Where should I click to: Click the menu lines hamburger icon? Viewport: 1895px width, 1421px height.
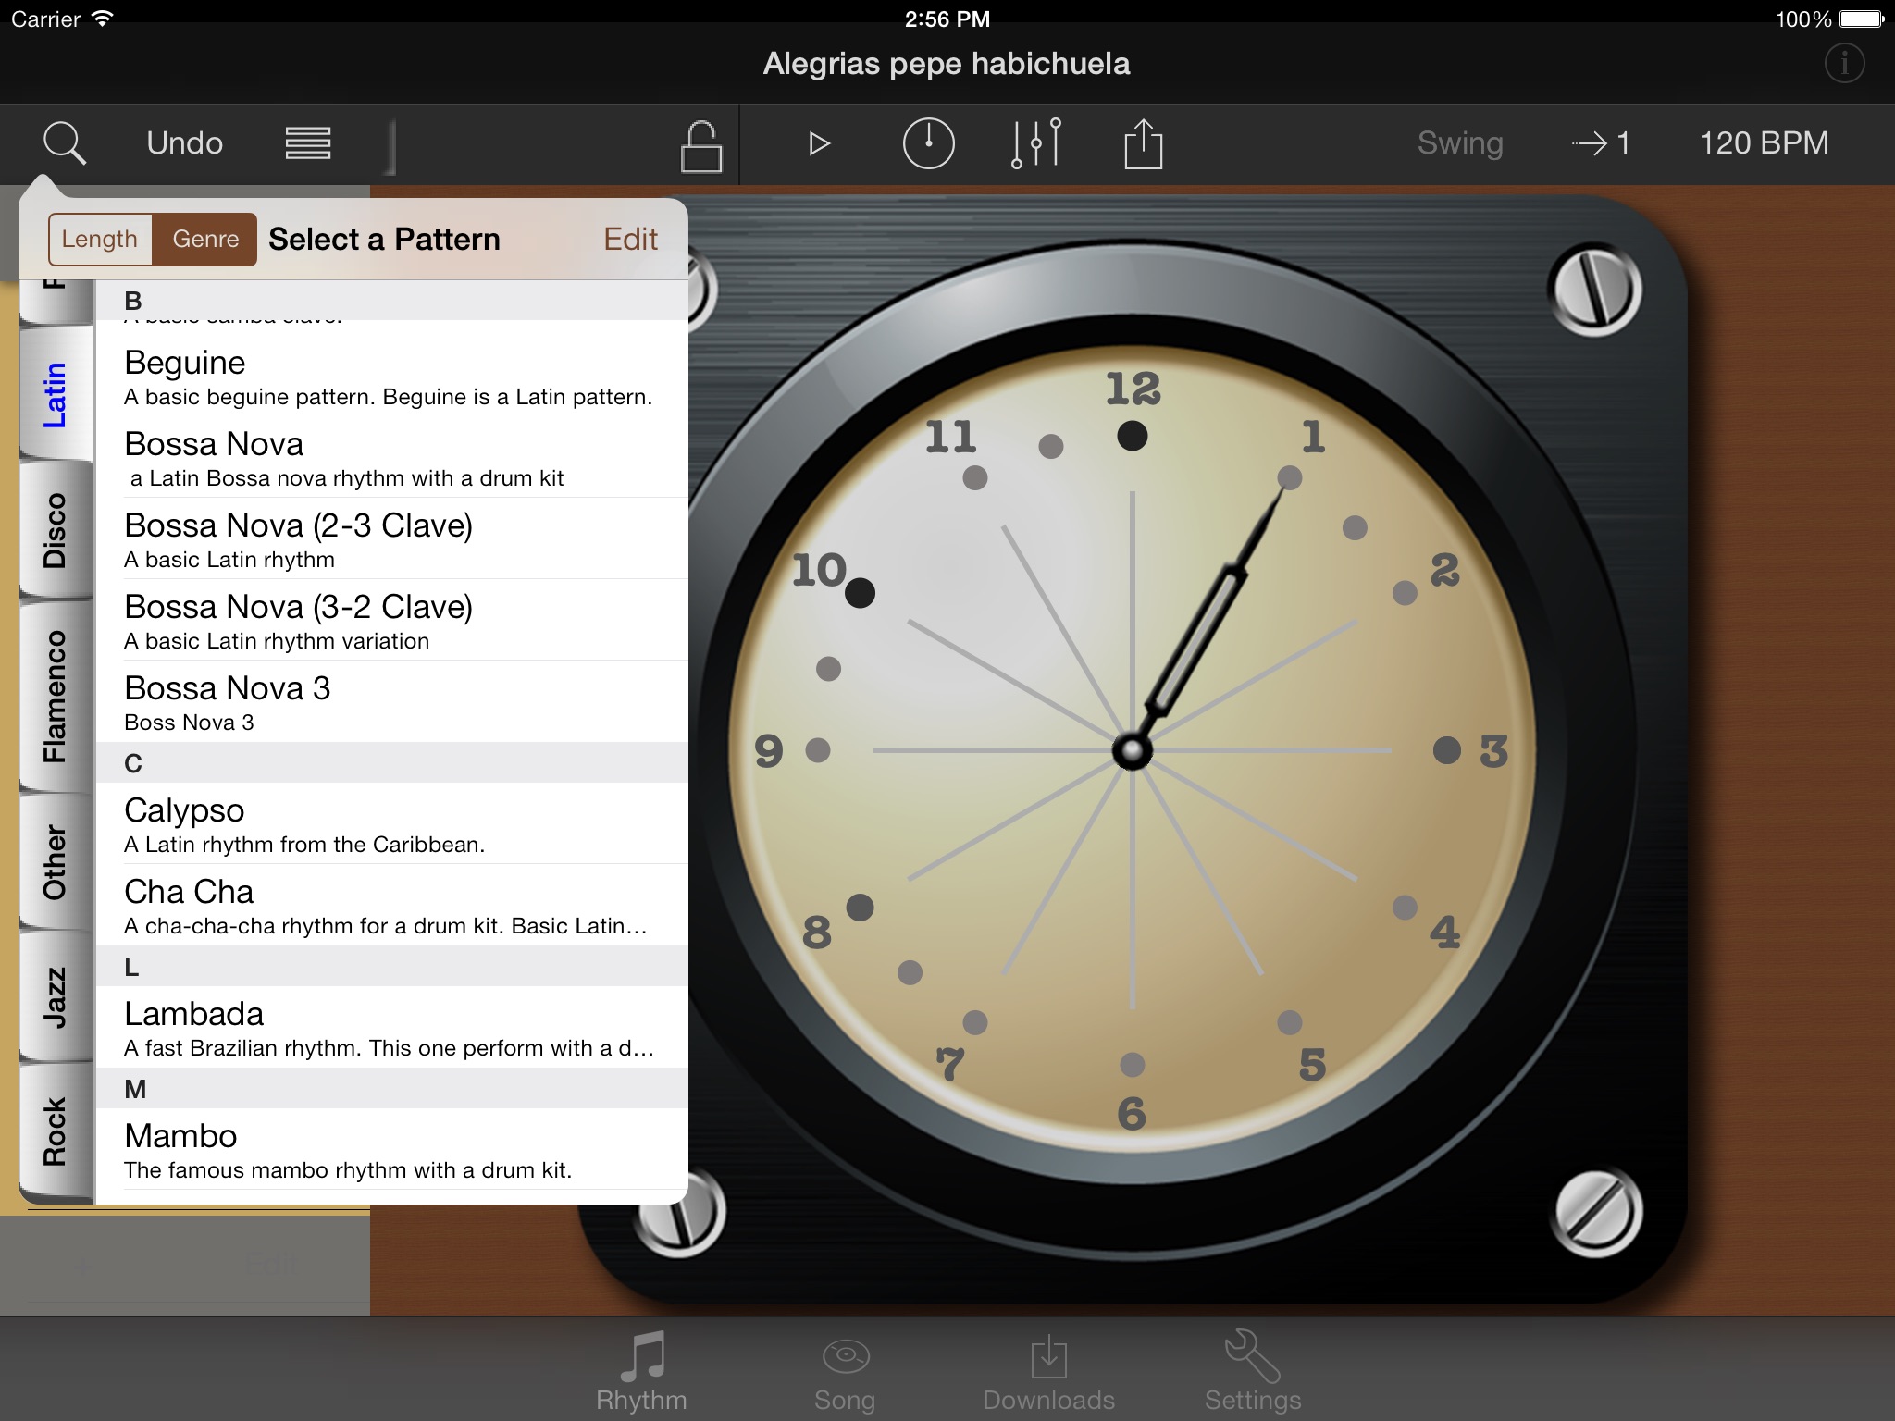(309, 143)
